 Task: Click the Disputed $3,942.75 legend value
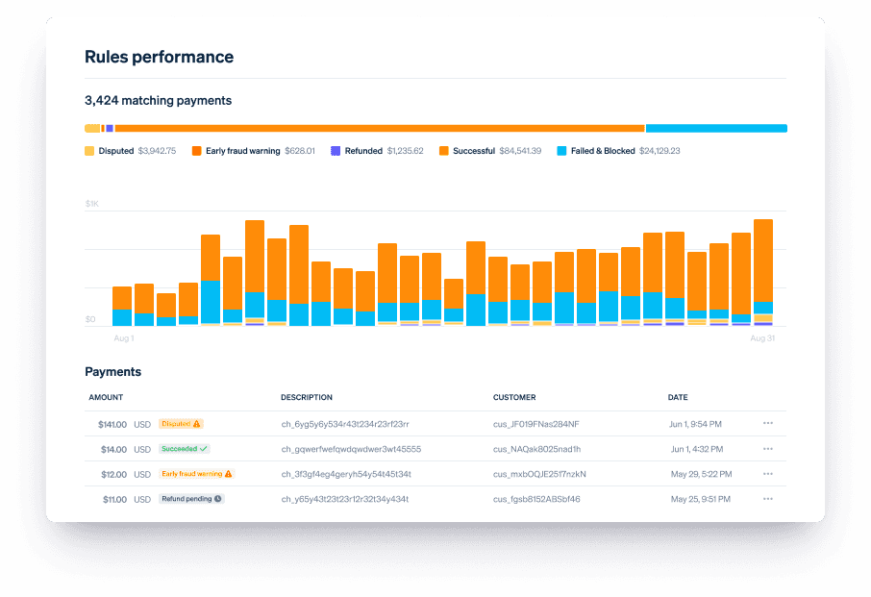point(158,151)
